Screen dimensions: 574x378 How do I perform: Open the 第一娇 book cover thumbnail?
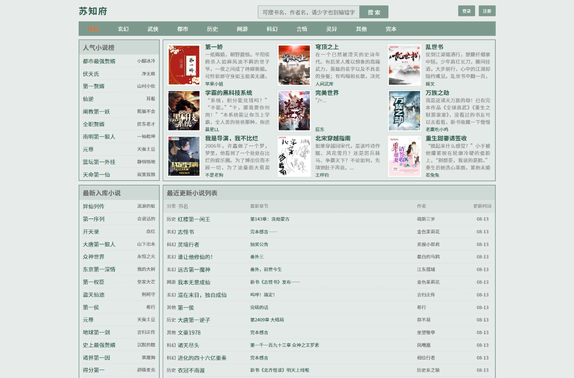pos(184,65)
